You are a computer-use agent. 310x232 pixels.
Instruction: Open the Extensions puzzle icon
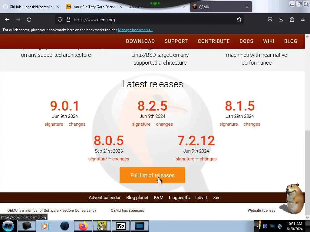(x=292, y=20)
